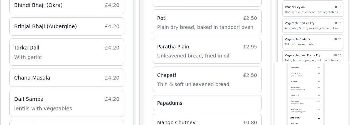This screenshot has height=125, width=350.
Task: Select the Chapati menu item
Action: 207,79
